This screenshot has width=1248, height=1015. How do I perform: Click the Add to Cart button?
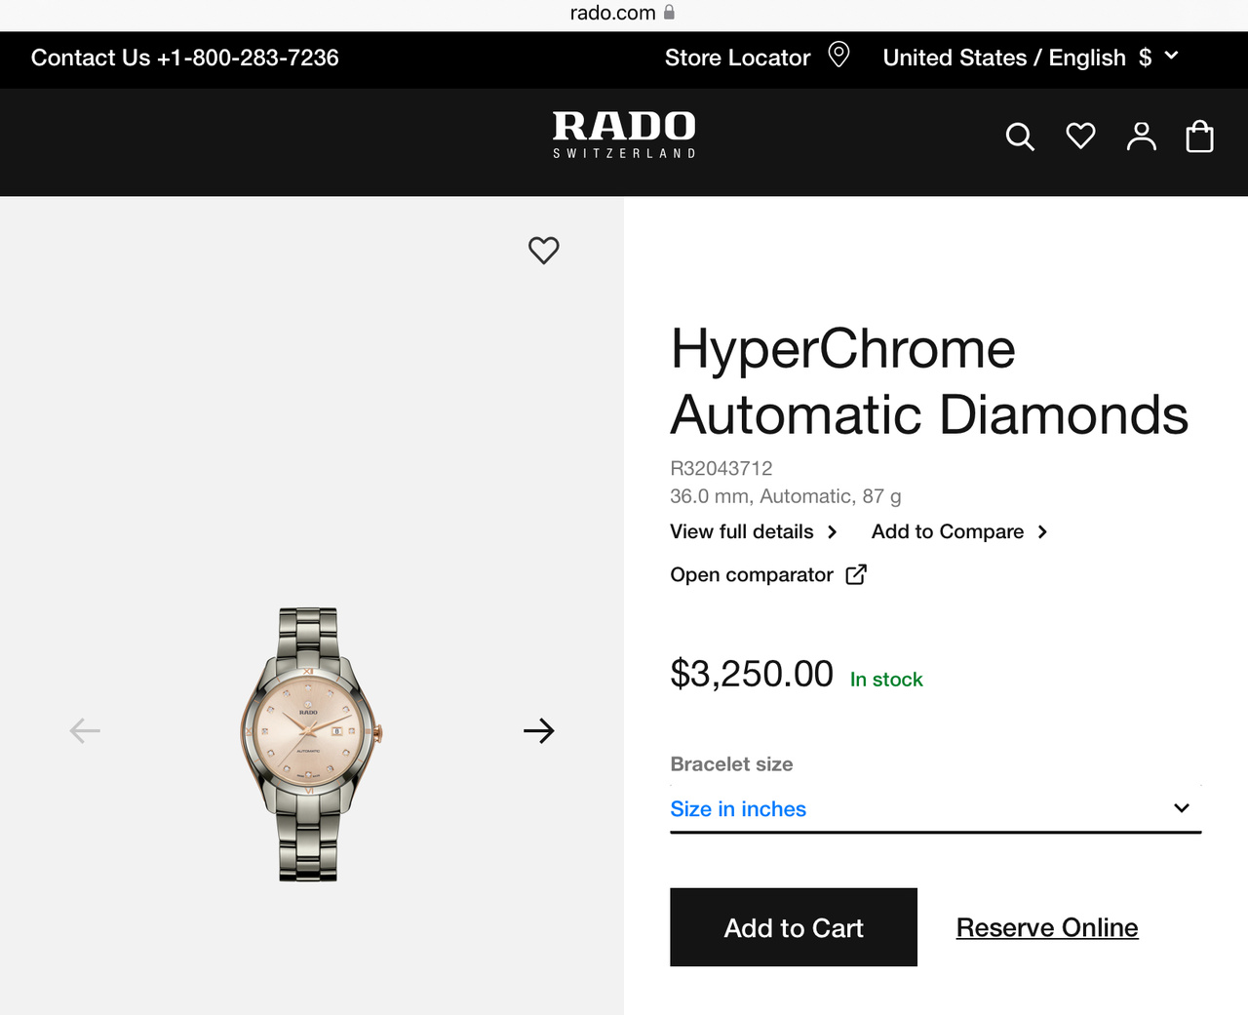[794, 927]
